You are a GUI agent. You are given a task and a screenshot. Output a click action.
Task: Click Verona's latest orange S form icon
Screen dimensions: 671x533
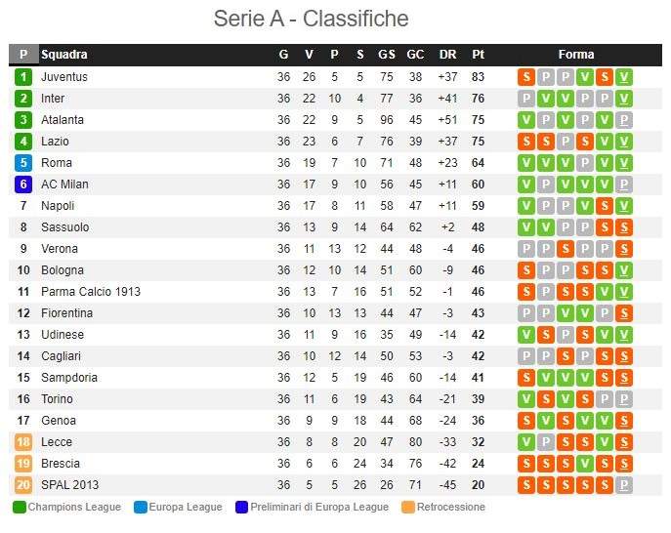pyautogui.click(x=624, y=249)
